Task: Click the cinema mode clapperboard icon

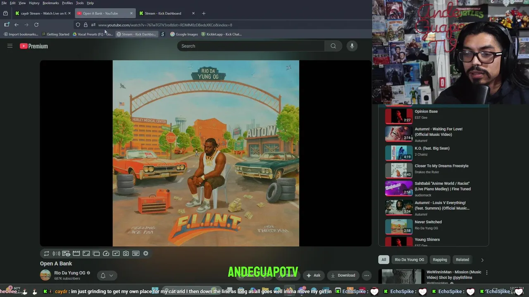Action: [76, 253]
